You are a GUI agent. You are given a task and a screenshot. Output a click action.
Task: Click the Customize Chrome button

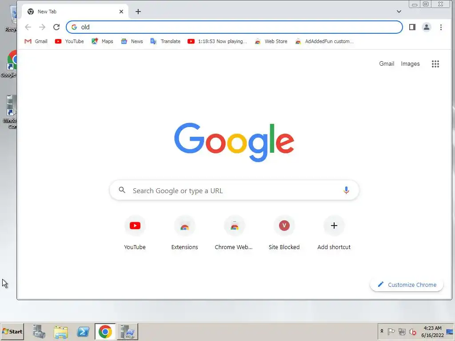407,285
